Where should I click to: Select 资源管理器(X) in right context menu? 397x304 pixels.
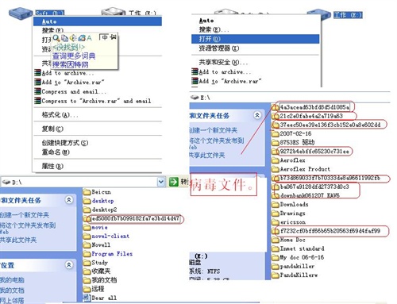(x=219, y=48)
